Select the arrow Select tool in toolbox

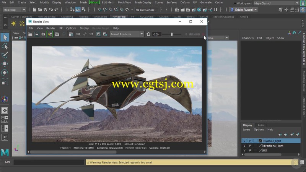tap(5, 37)
